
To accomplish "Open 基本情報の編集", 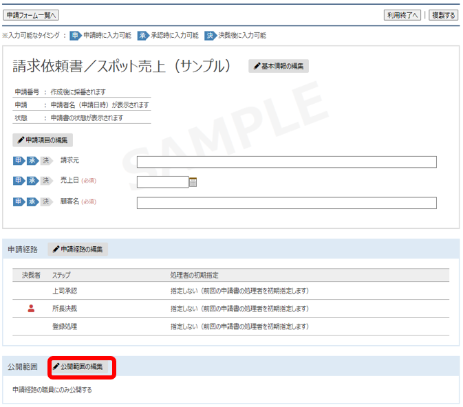I will click(x=279, y=66).
